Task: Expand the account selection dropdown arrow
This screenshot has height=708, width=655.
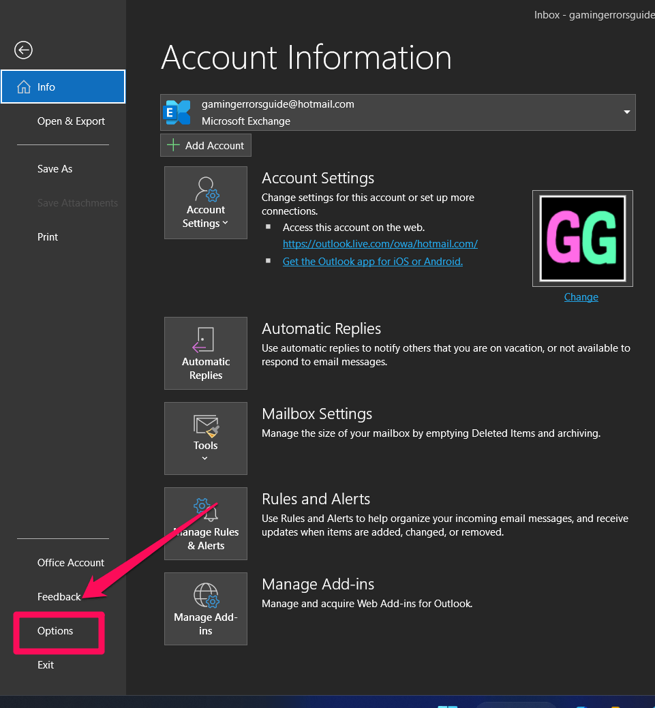Action: coord(626,112)
